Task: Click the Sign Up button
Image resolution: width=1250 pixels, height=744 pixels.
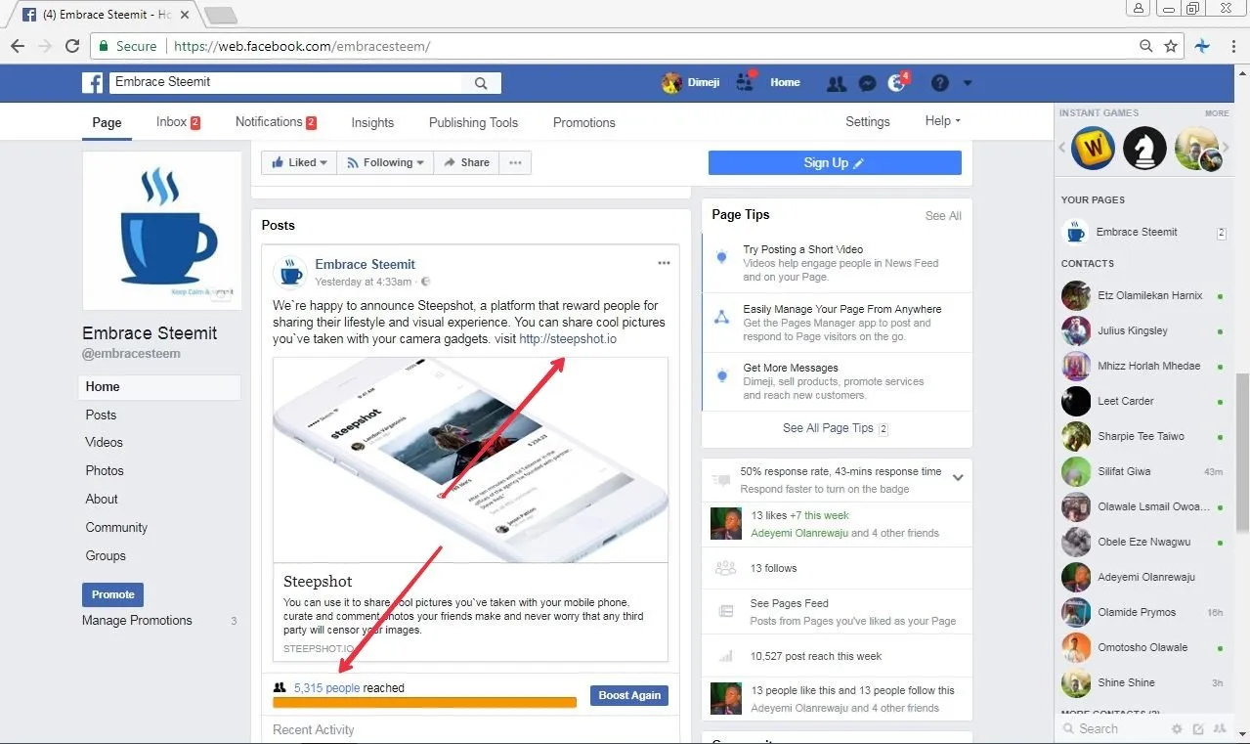Action: coord(835,163)
